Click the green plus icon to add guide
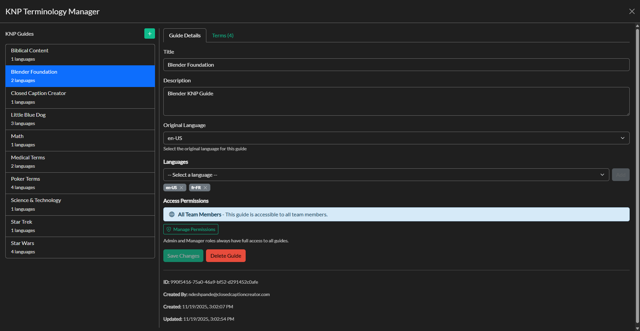This screenshot has height=331, width=640. coord(149,34)
